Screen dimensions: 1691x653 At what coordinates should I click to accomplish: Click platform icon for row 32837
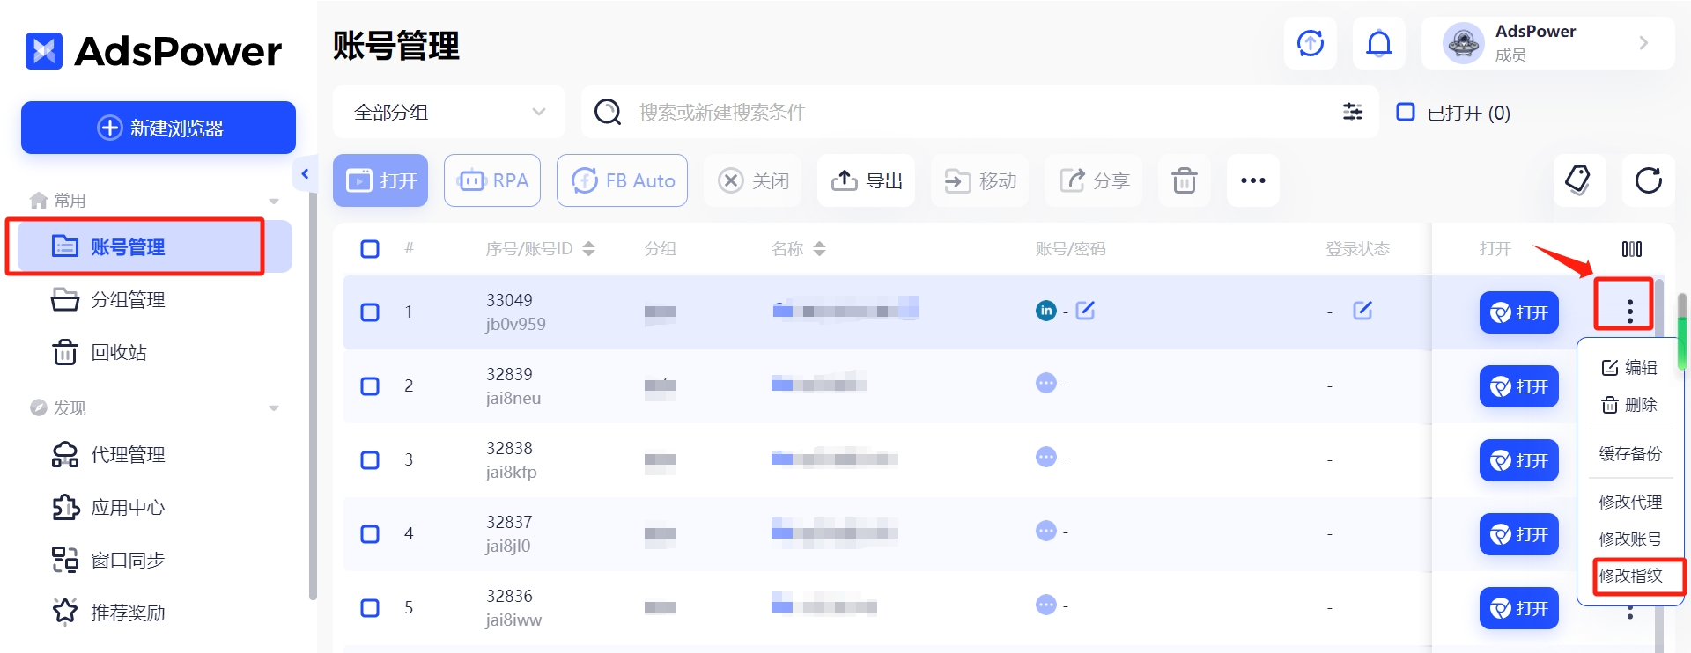(1046, 532)
